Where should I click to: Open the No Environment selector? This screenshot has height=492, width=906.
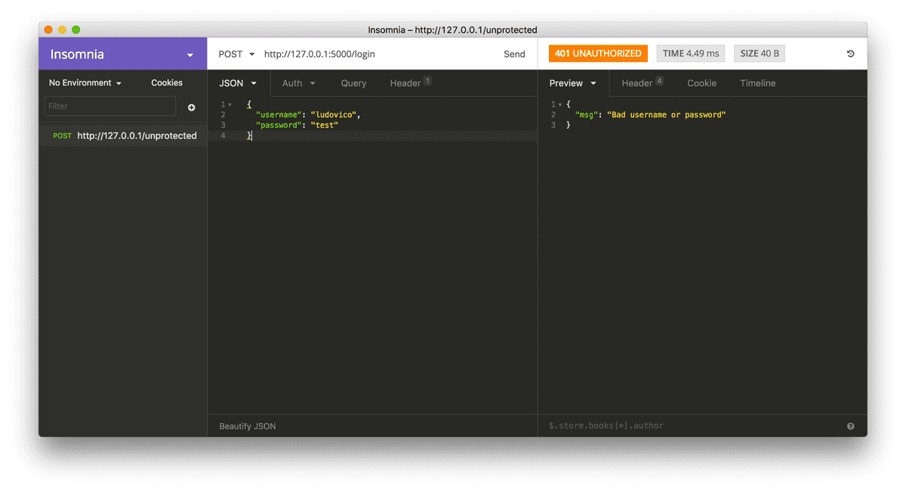pos(85,82)
